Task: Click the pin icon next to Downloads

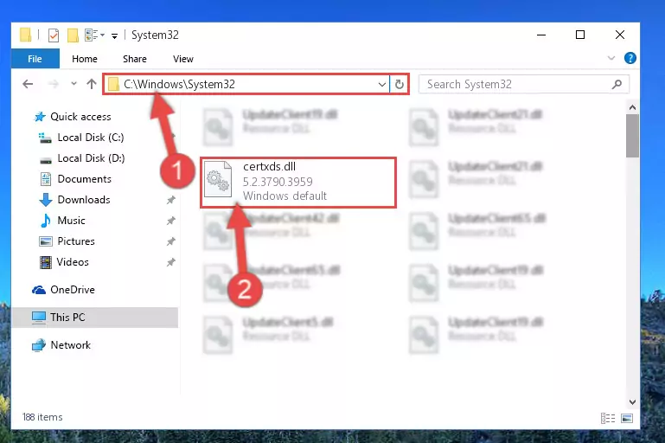Action: [171, 200]
